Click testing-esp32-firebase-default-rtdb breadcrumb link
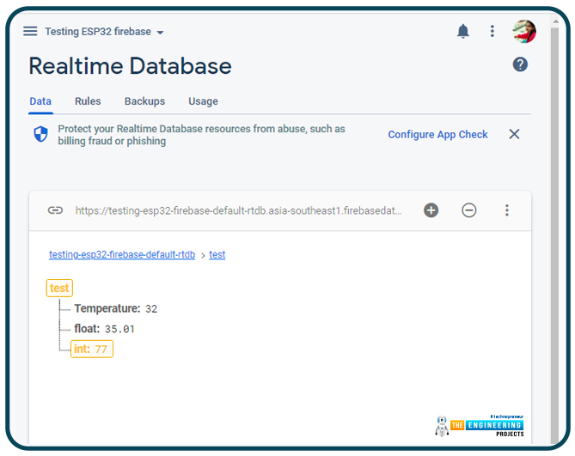The width and height of the screenshot is (575, 456). coord(122,255)
